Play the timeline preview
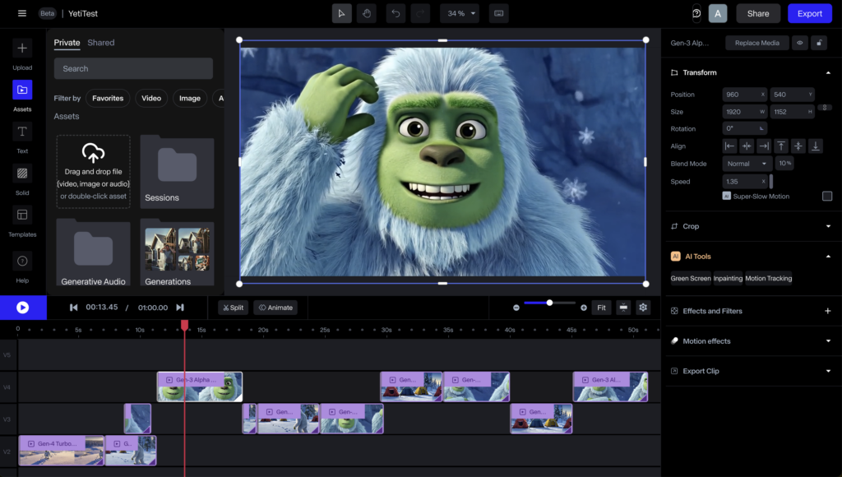Image resolution: width=842 pixels, height=477 pixels. 22,308
